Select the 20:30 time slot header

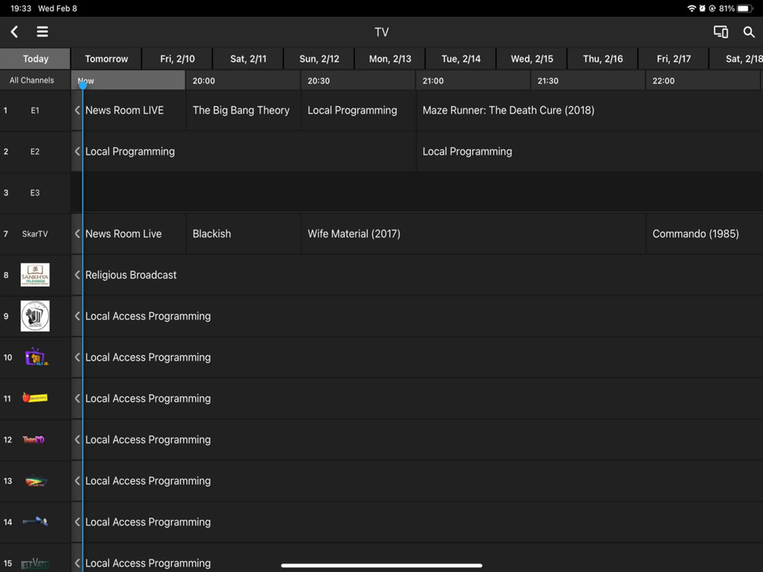pyautogui.click(x=358, y=80)
